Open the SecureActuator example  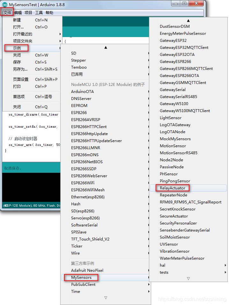(188, 216)
